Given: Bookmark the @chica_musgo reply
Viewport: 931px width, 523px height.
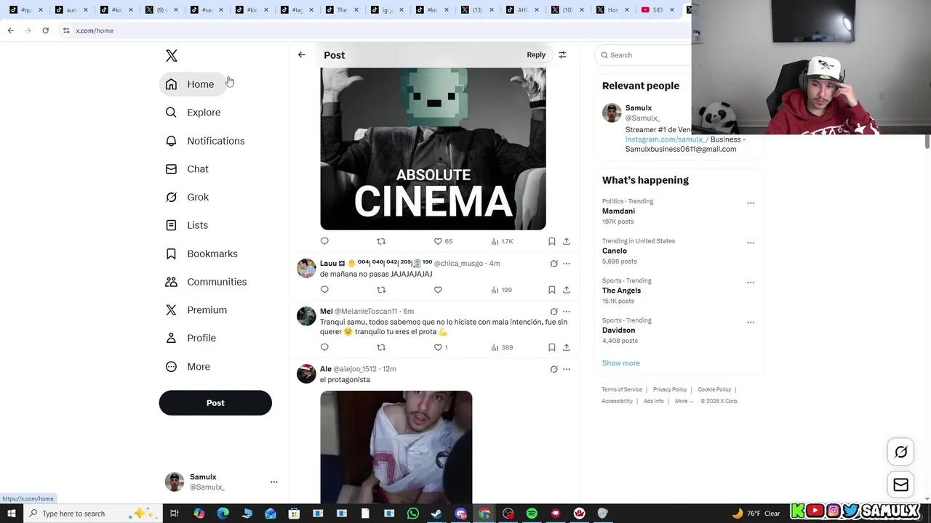Looking at the screenshot, I should click(x=552, y=290).
